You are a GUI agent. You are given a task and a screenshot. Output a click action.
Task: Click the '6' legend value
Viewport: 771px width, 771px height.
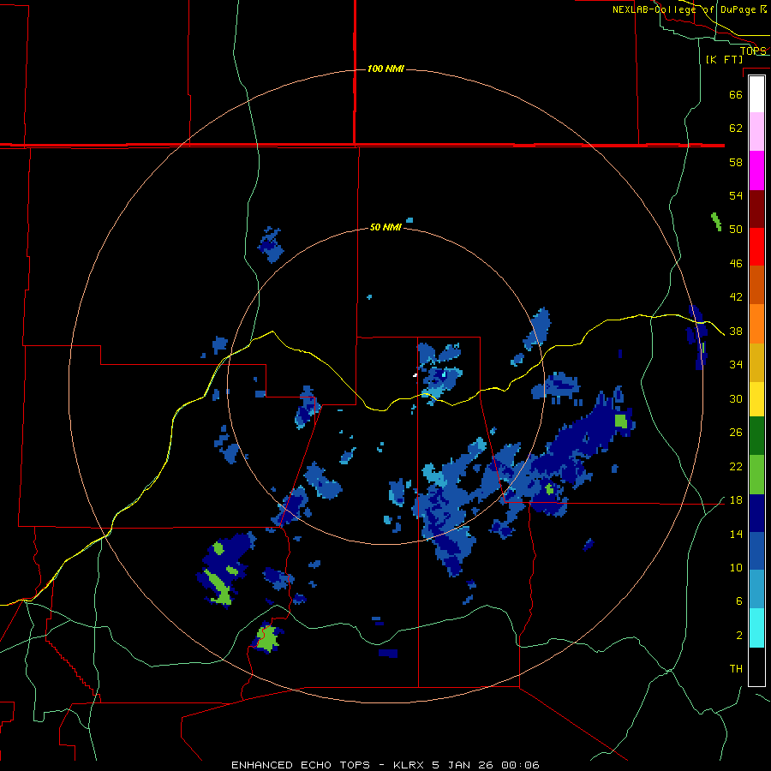coord(738,601)
